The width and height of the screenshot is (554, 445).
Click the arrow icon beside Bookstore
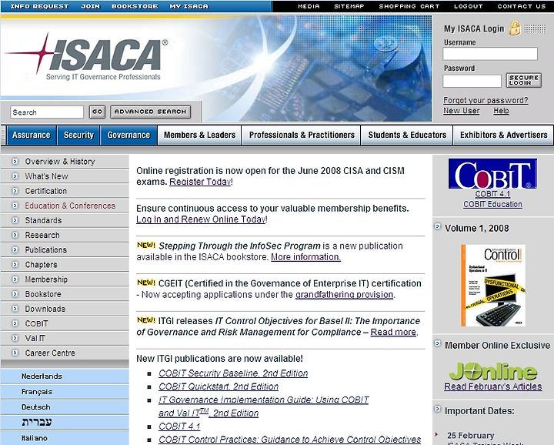(15, 294)
